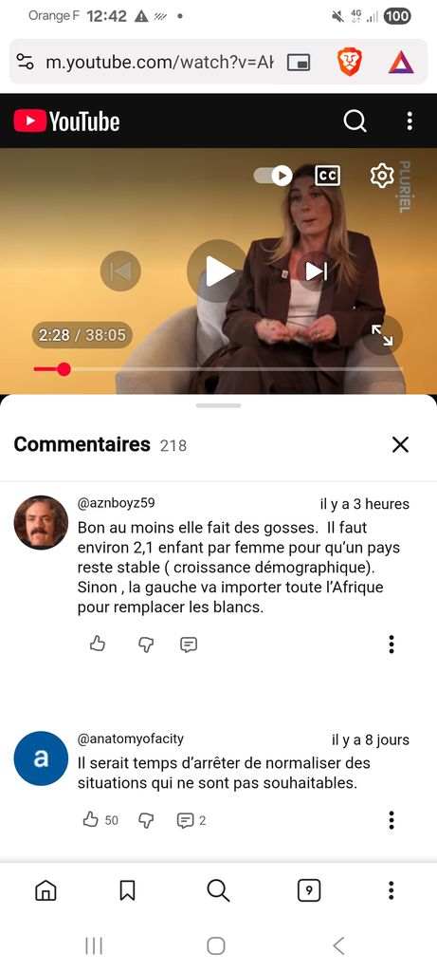Go to the previous video
Viewport: 437px width, 972px height.
[x=120, y=271]
